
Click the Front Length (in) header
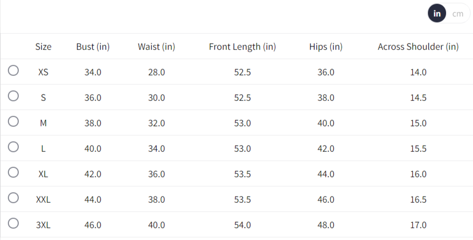coord(242,47)
